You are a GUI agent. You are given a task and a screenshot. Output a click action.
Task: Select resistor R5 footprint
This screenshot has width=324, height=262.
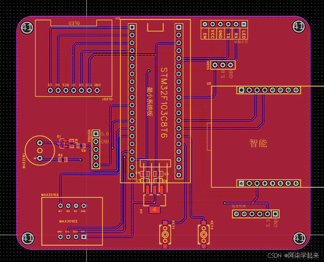[x=81, y=146]
